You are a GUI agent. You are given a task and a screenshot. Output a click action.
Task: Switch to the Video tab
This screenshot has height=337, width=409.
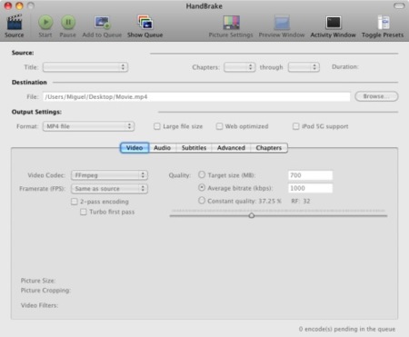pos(135,148)
